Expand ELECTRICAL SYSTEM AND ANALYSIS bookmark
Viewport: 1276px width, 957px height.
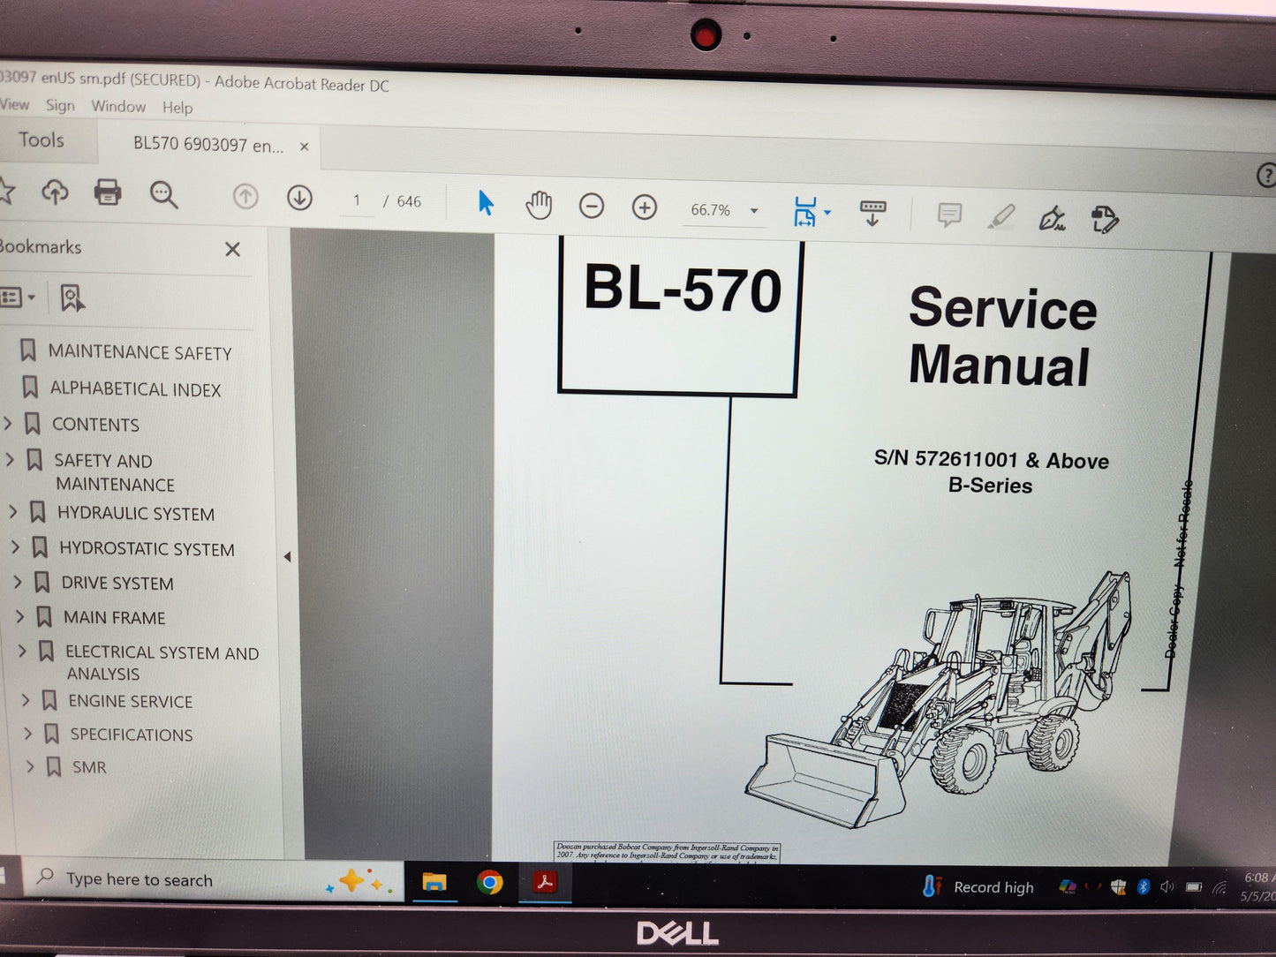click(x=23, y=651)
